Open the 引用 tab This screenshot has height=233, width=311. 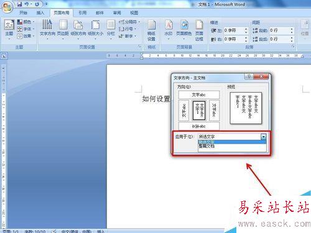83,13
